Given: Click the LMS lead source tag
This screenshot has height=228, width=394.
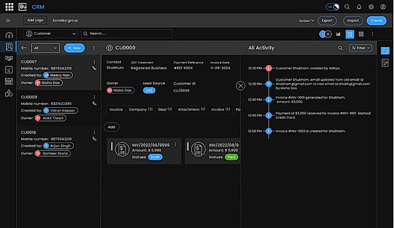Looking at the screenshot, I should pos(149,90).
